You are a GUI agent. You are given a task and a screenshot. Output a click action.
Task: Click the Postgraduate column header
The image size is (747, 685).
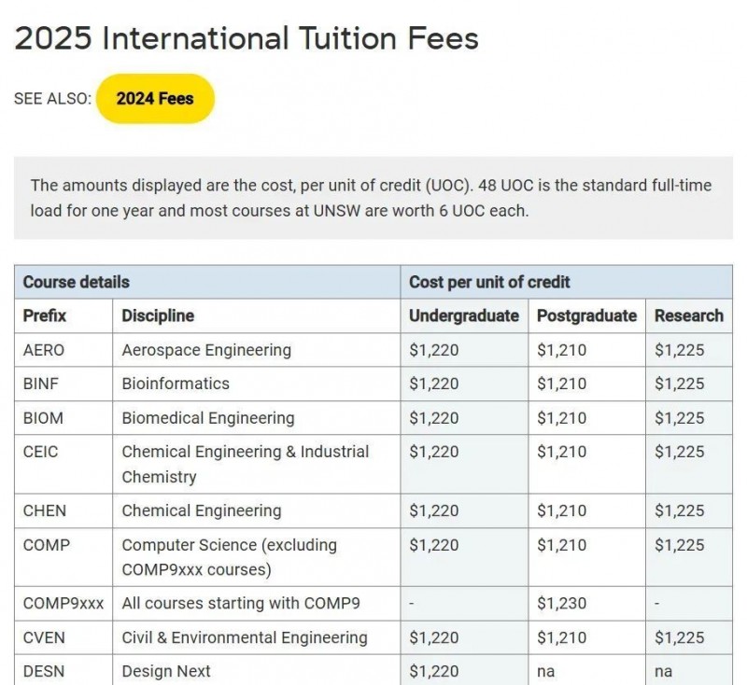click(x=586, y=315)
